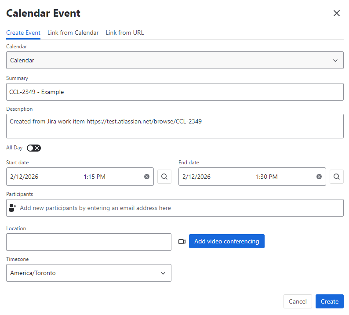Screen dimensions: 349x315
Task: Close the Calendar Event dialog
Action: [337, 13]
